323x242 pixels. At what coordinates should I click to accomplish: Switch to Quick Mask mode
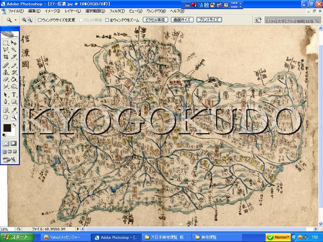[x=14, y=143]
